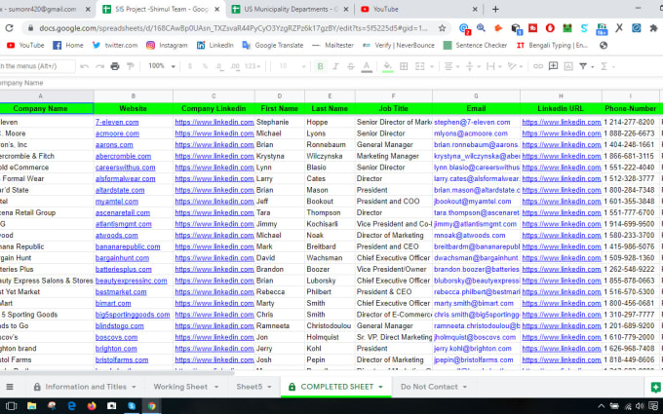Reload the page

pos(9,28)
